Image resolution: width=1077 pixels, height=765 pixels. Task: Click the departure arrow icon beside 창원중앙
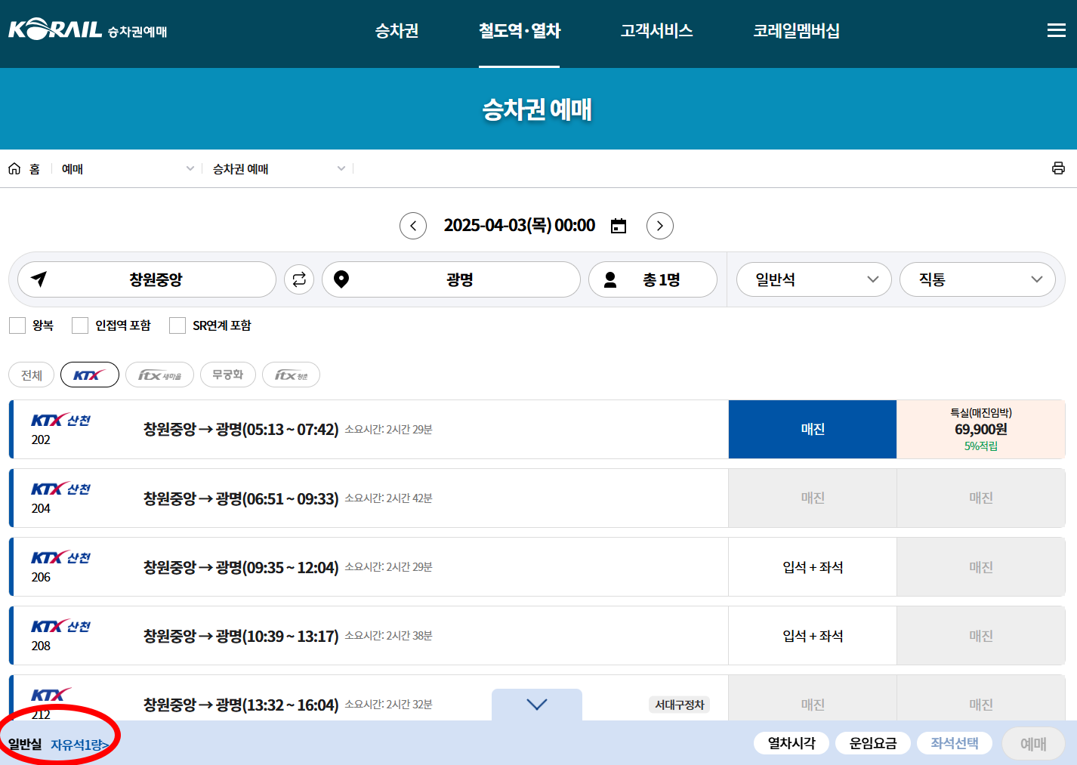39,279
